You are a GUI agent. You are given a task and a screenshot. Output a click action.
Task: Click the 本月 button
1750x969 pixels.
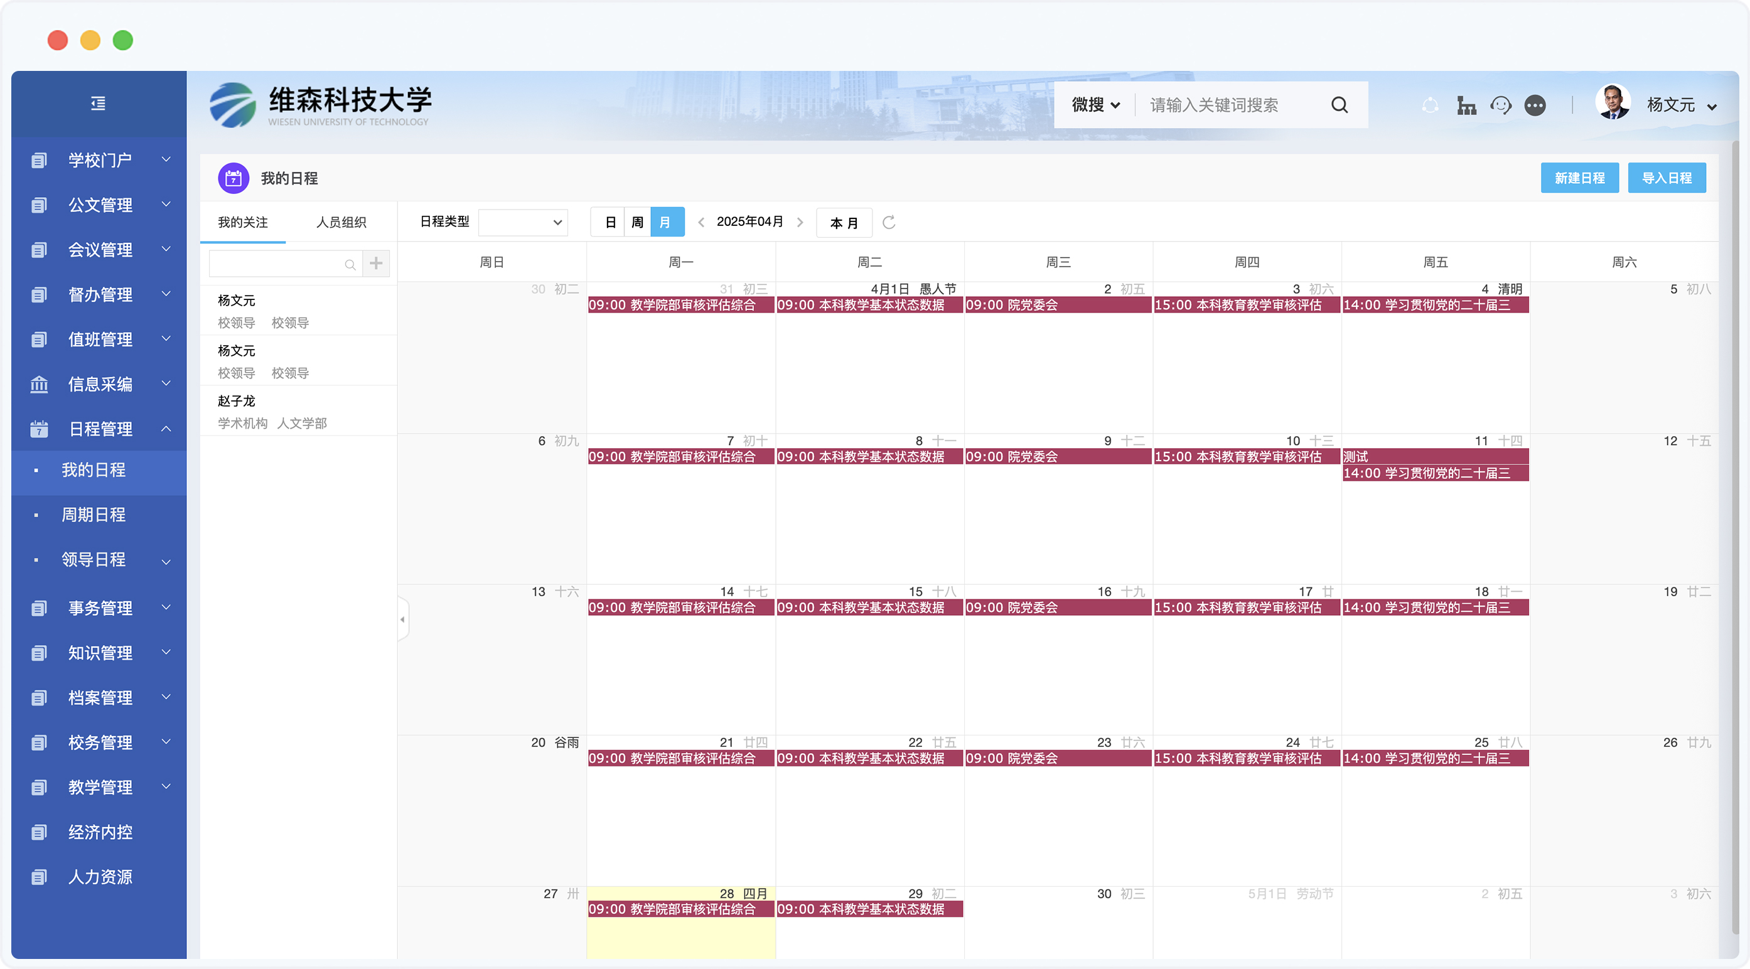coord(844,223)
